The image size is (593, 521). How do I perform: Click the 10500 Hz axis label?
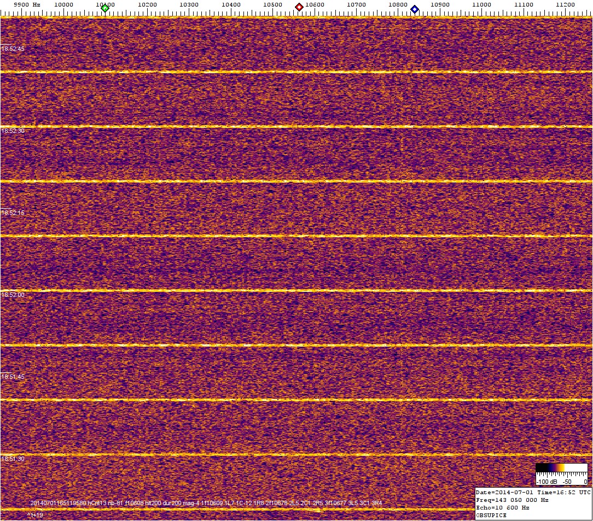pos(272,4)
